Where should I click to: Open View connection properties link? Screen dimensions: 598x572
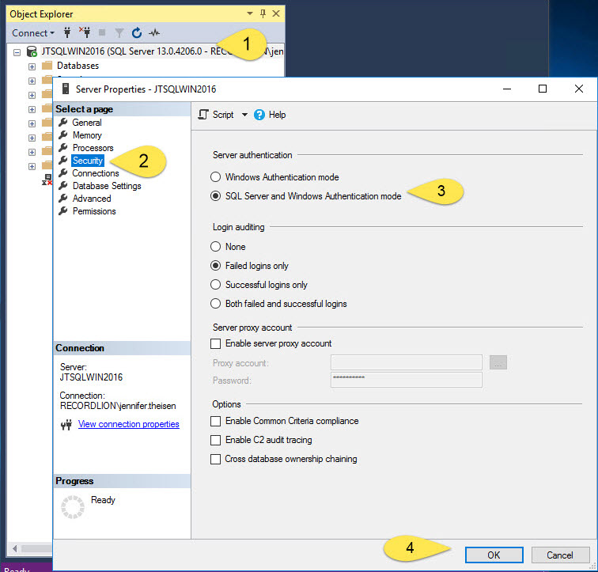[x=129, y=424]
